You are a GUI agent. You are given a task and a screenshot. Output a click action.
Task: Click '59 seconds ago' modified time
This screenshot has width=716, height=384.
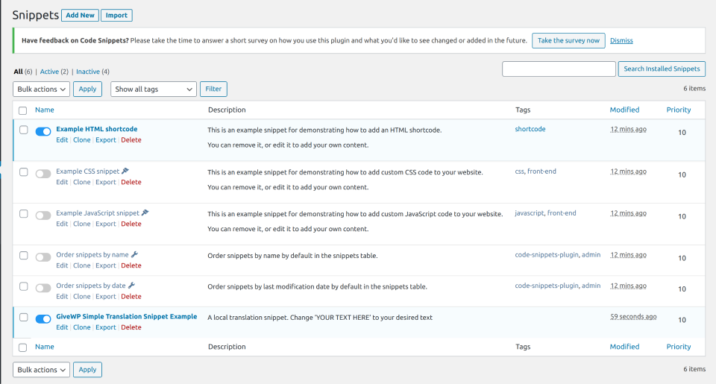pos(633,316)
